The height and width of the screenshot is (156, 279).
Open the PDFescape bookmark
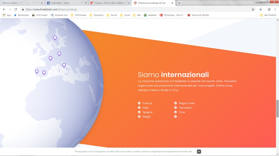[172, 15]
